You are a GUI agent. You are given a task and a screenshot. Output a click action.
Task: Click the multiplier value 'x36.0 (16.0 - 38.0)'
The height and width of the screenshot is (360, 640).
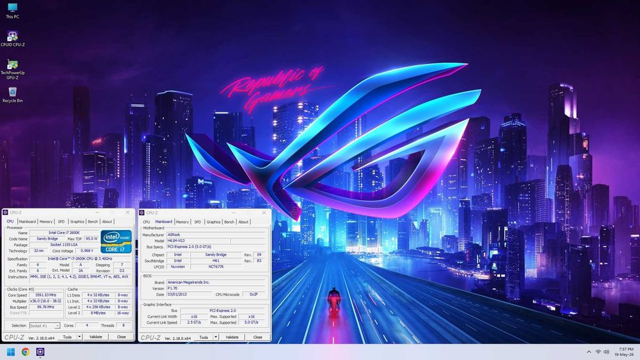(45, 301)
